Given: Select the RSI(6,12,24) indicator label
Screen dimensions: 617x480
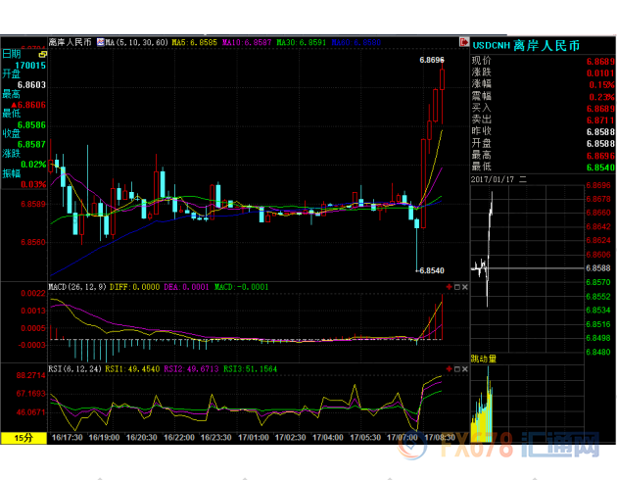Looking at the screenshot, I should [74, 369].
